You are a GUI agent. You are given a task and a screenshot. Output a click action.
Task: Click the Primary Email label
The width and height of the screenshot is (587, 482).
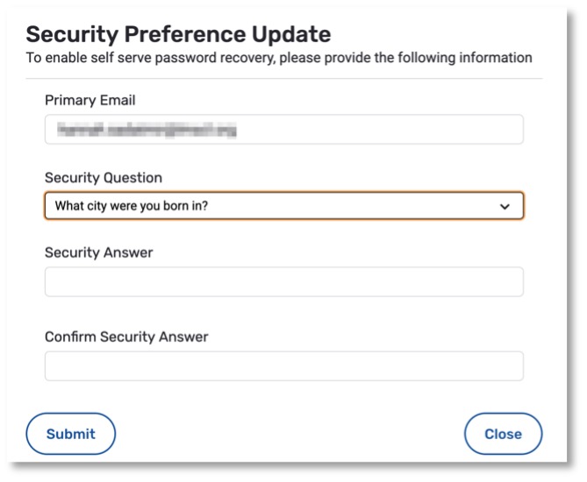[90, 101]
